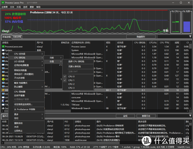Image resolution: width=193 pixels, height=149 pixels.
Task: Switch to the 所有进程 tab
Action: (7, 37)
